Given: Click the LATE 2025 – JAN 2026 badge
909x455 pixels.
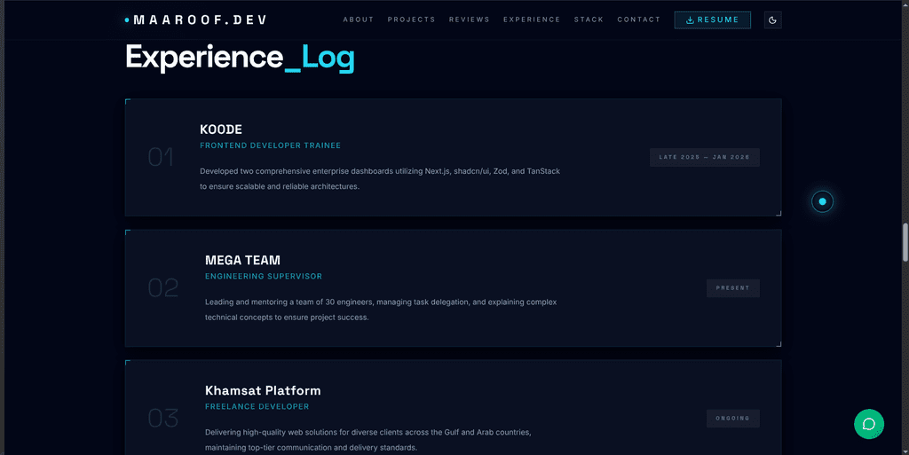Looking at the screenshot, I should click(x=704, y=157).
